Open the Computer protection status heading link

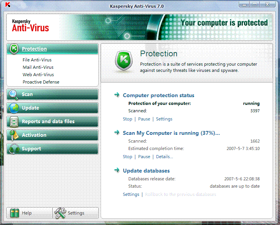click(158, 96)
